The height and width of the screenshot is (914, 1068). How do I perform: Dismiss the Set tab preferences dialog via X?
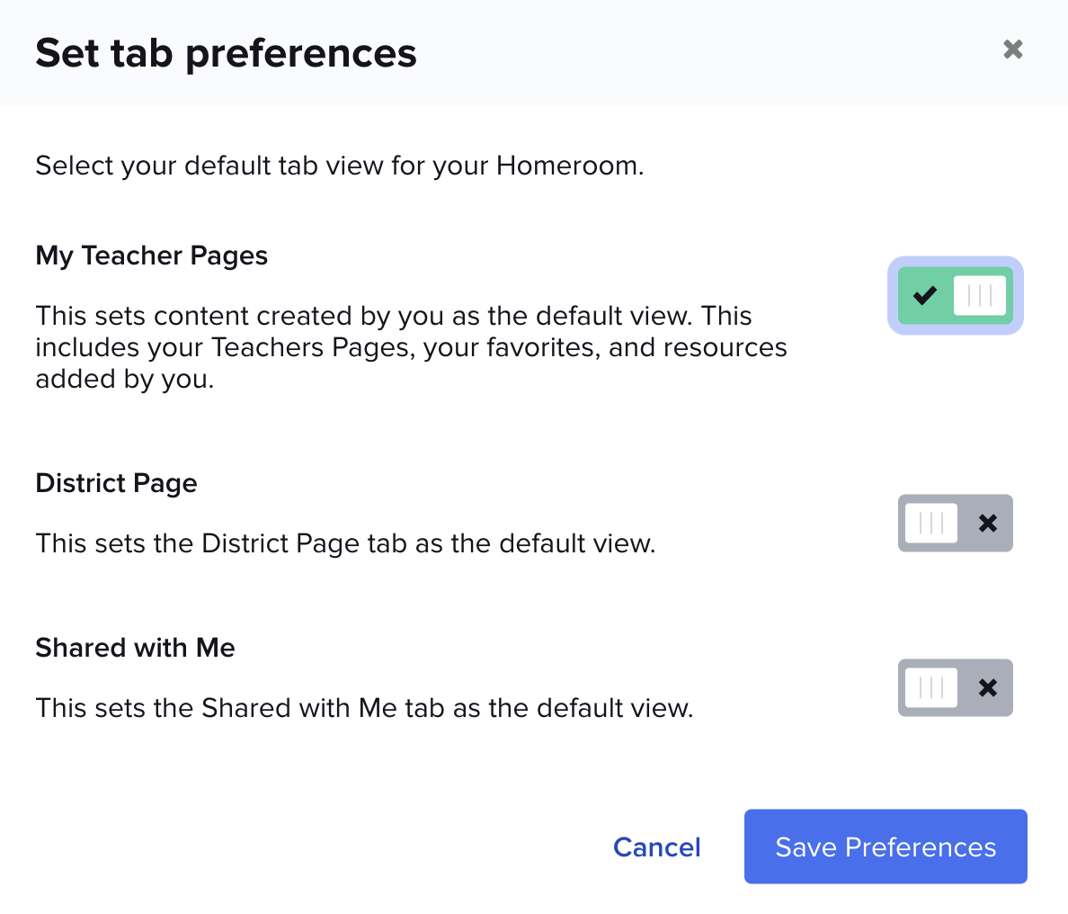point(1012,49)
